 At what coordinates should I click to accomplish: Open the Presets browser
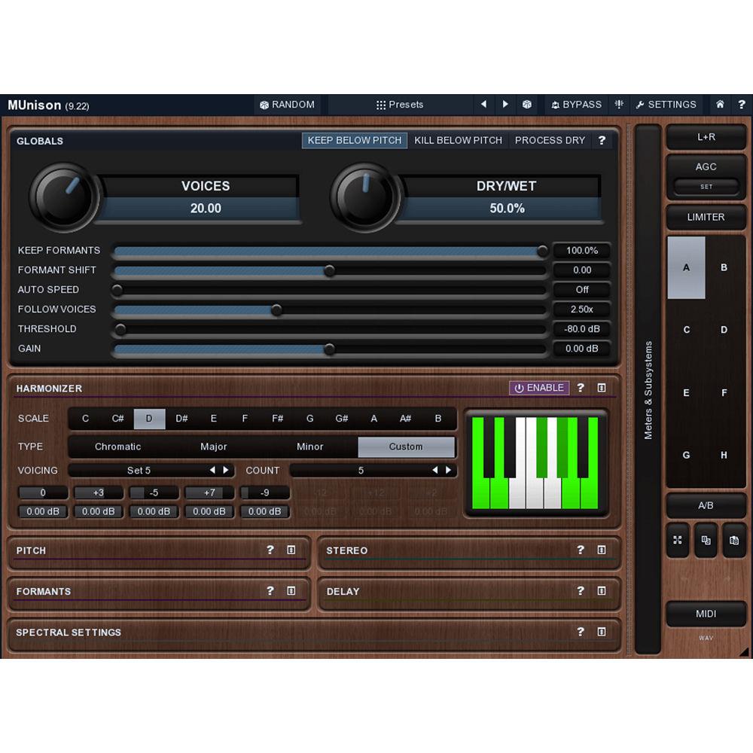(400, 105)
